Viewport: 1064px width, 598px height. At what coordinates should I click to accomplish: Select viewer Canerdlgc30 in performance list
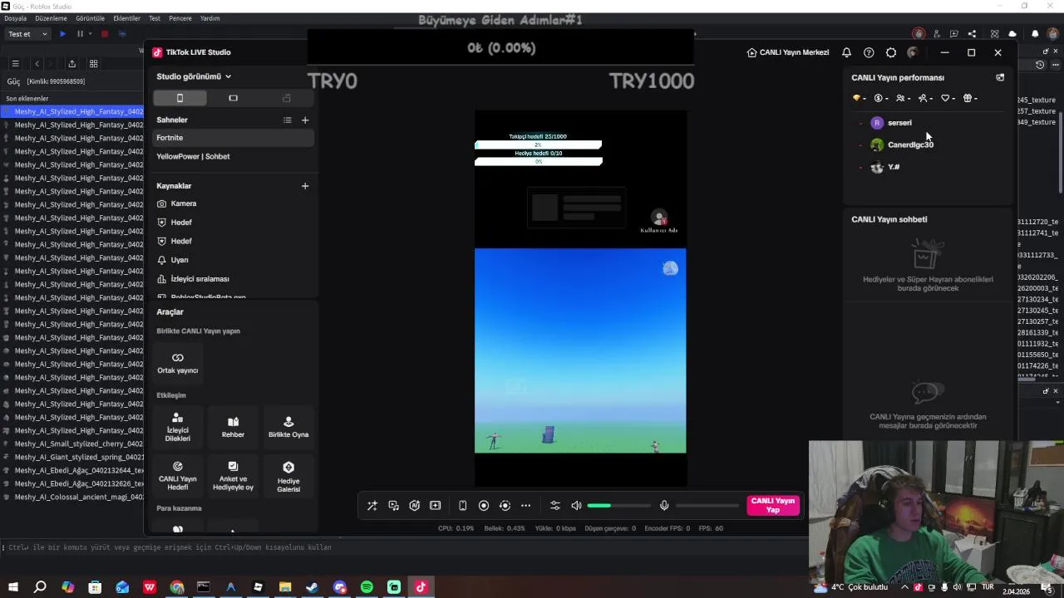(x=910, y=145)
